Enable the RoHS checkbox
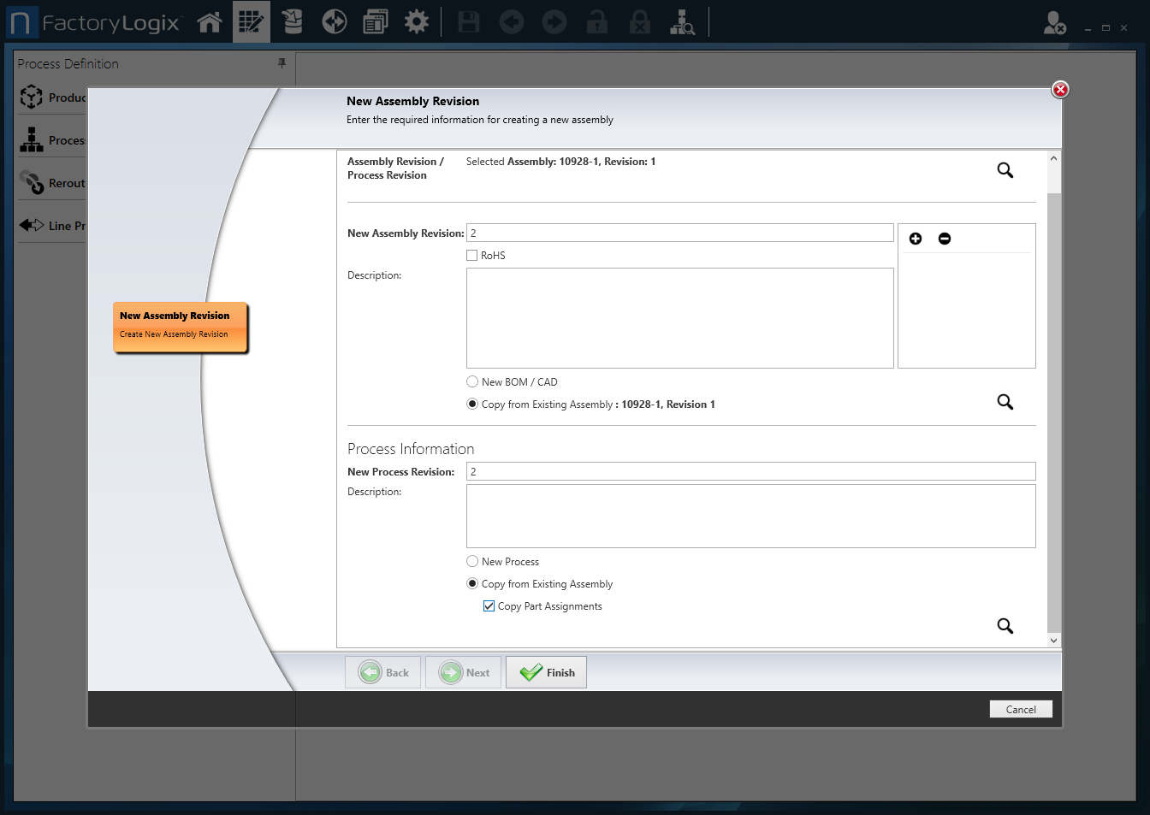Screen dimensions: 1150x815 point(471,255)
